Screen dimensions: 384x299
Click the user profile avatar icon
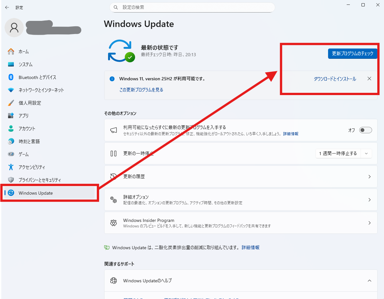click(14, 28)
